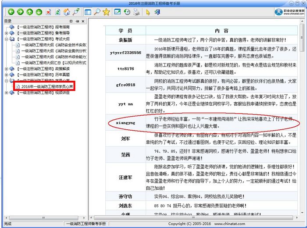307x228 pixels.
Task: Open 大纲《消防技术综合能力》 page
Action: pyautogui.click(x=54, y=57)
